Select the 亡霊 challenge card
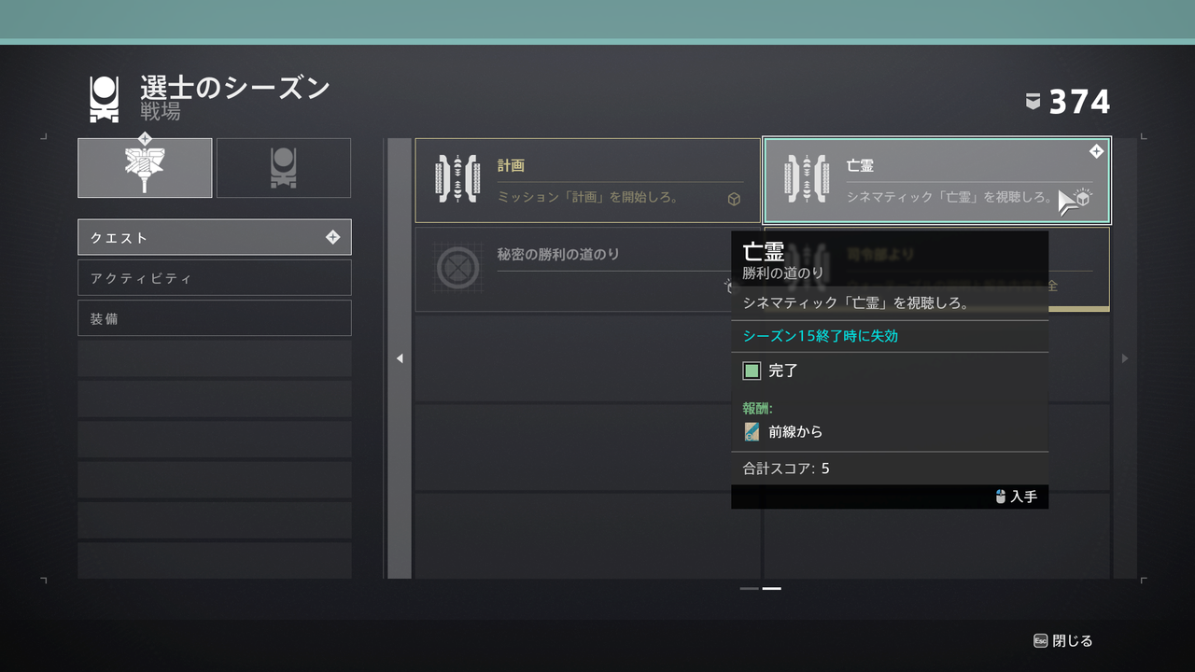The width and height of the screenshot is (1195, 672). click(936, 180)
